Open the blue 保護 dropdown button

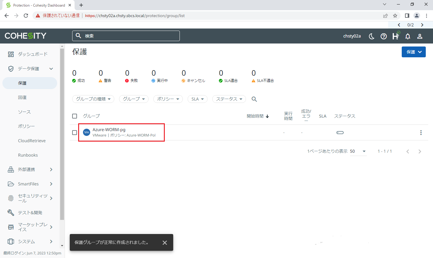point(414,52)
